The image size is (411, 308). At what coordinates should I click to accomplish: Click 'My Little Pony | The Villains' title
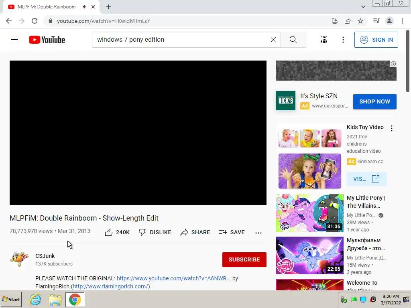[x=366, y=202]
